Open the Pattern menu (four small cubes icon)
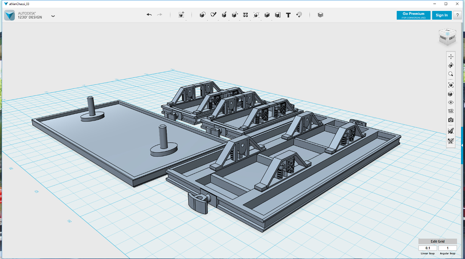Viewport: 465px width, 259px height. pos(246,15)
